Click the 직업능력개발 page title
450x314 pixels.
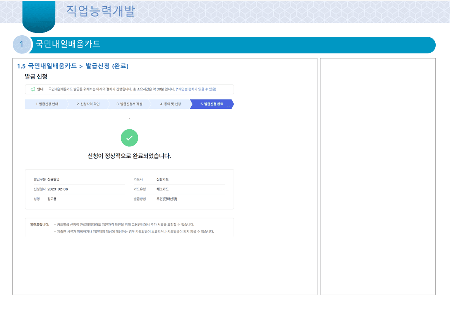point(101,11)
